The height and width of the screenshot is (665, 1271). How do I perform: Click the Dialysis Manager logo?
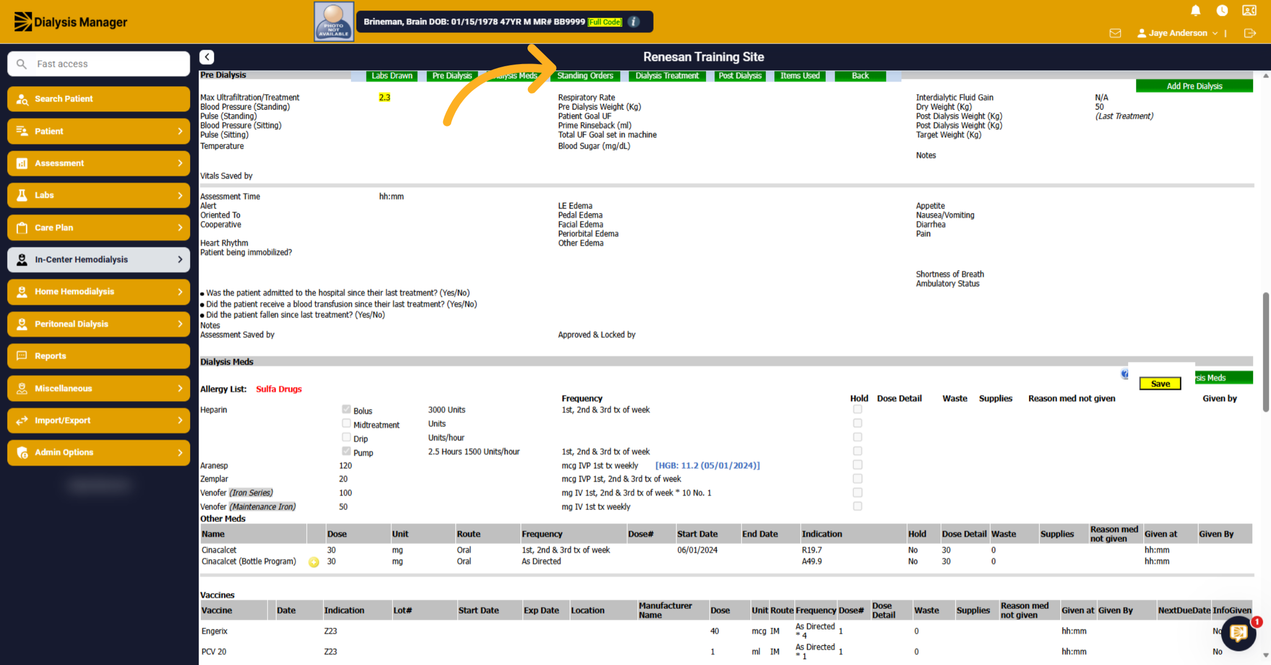tap(70, 22)
